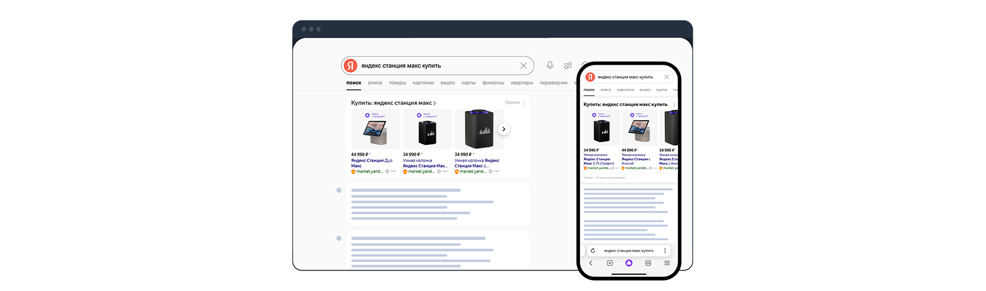Open 'Яндекс Станция Дуо Макс' product link
This screenshot has height=291, width=986.
(x=372, y=163)
